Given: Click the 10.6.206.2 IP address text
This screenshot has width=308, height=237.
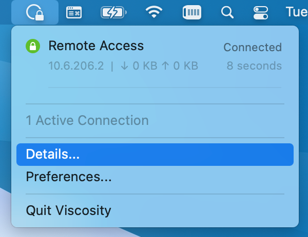Looking at the screenshot, I should pyautogui.click(x=76, y=66).
